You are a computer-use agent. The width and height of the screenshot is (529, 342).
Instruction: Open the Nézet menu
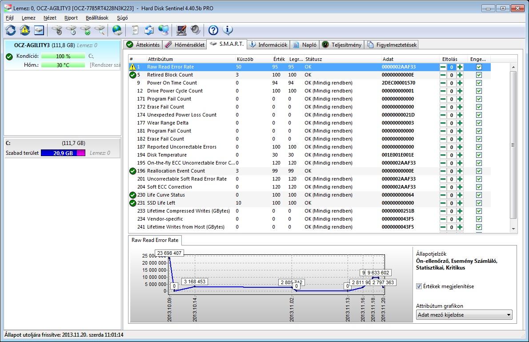[x=50, y=18]
